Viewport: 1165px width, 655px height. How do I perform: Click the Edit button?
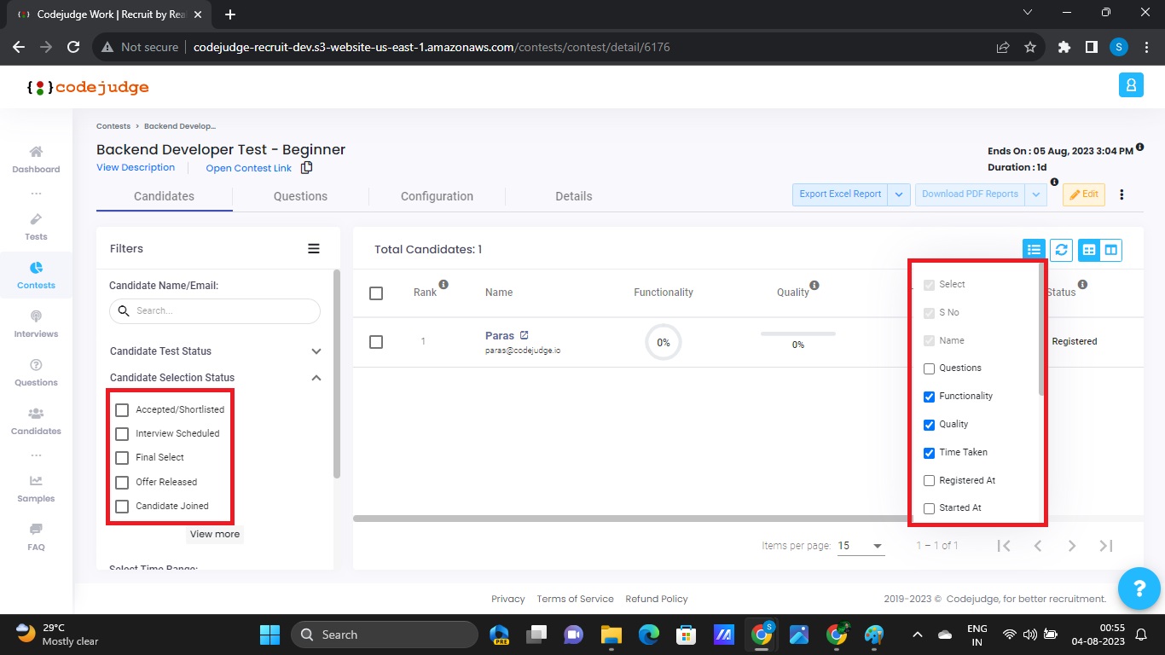pos(1084,194)
